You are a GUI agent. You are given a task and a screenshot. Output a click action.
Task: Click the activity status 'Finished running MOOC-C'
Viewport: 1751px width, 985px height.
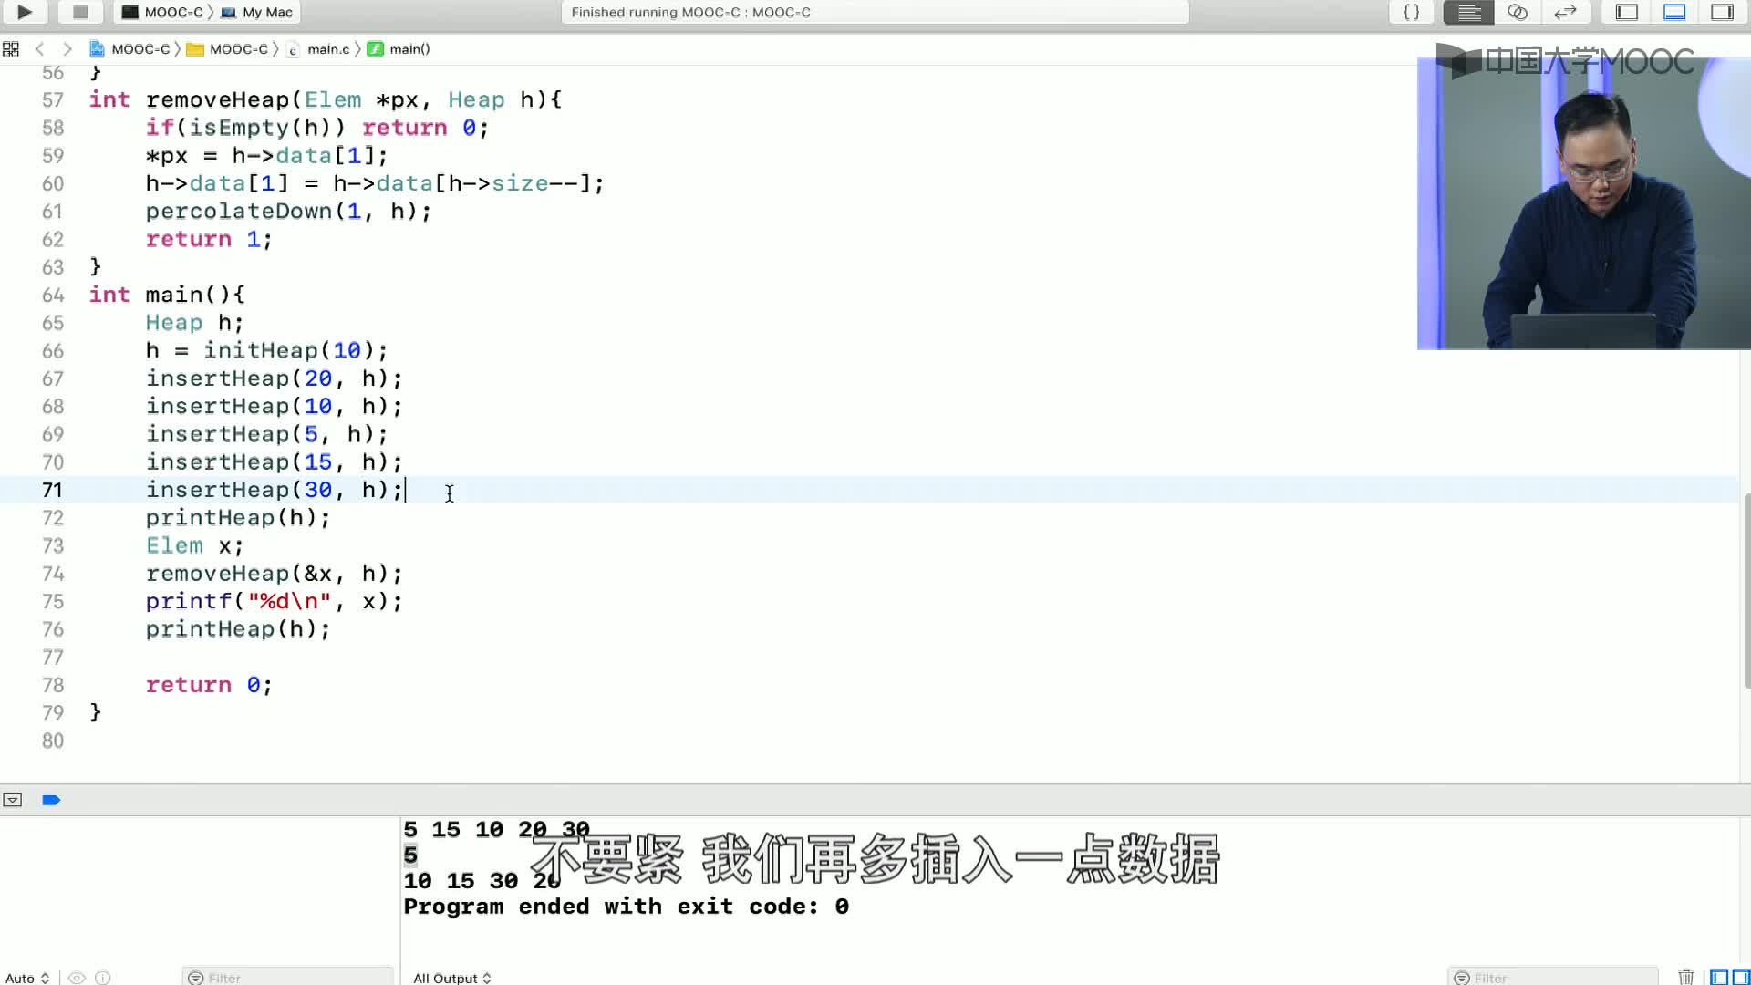coord(691,12)
